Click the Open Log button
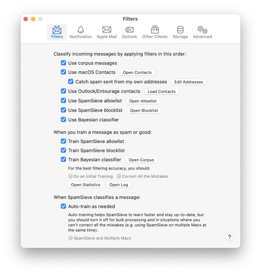Viewport: 261px width, 275px height. [x=119, y=185]
